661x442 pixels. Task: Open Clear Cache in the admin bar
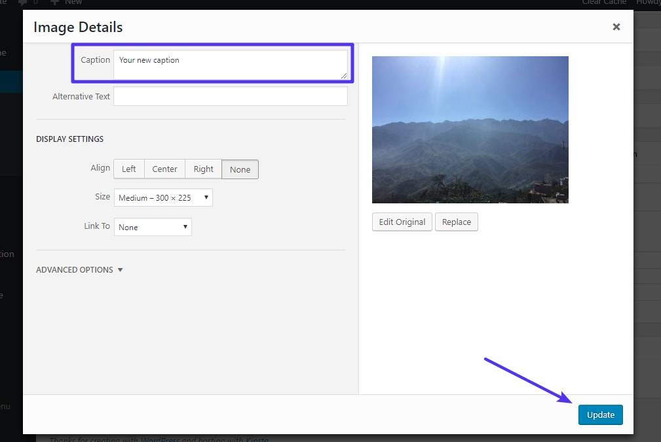pyautogui.click(x=605, y=3)
